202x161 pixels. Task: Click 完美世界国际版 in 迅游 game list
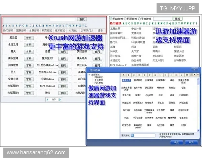[140, 65]
